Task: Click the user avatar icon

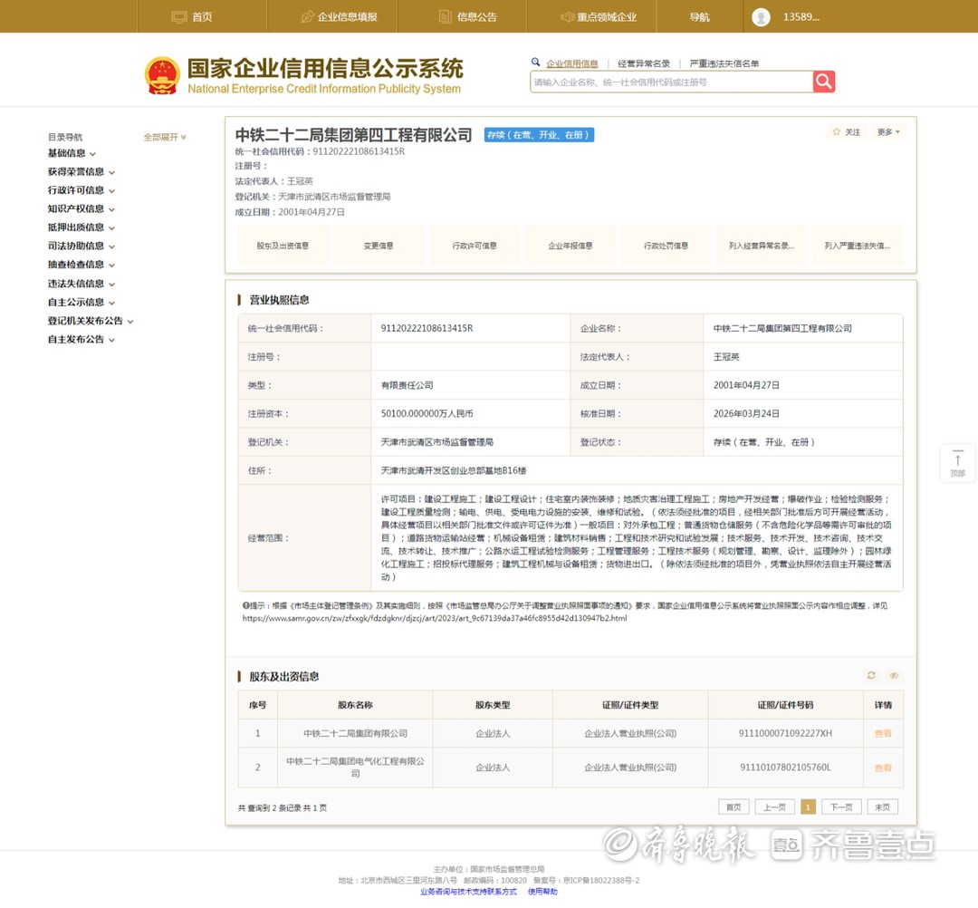Action: click(x=761, y=17)
